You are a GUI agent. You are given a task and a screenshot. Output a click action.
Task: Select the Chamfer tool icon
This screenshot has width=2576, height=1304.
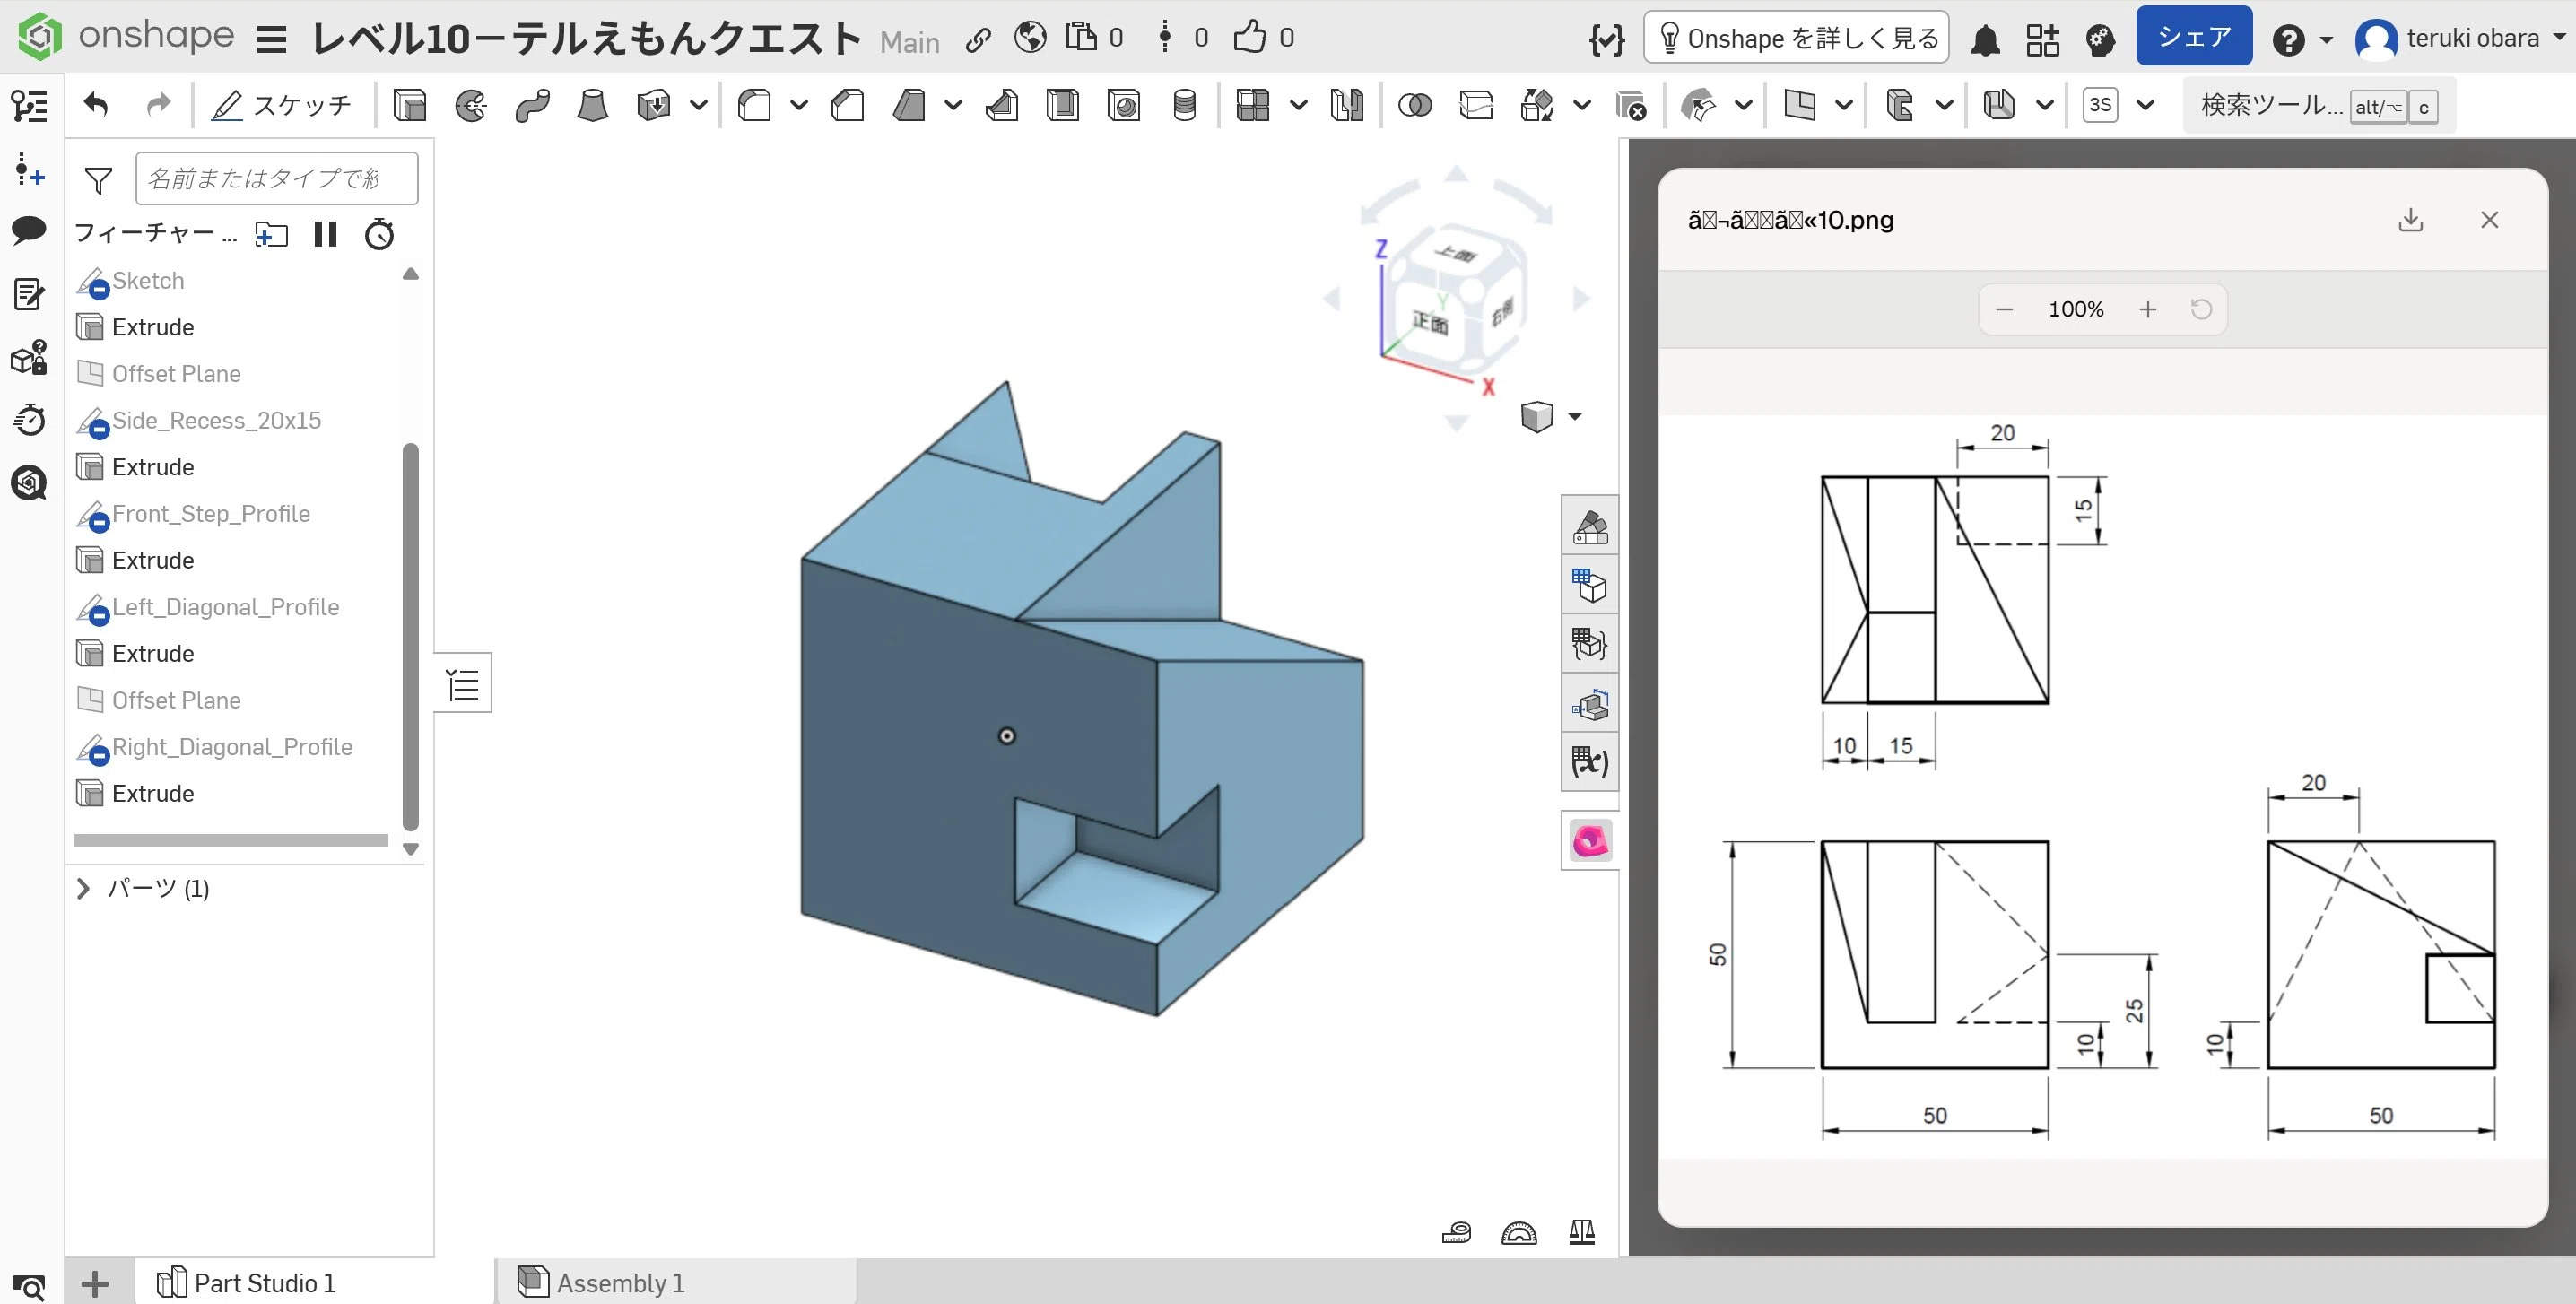click(x=848, y=105)
